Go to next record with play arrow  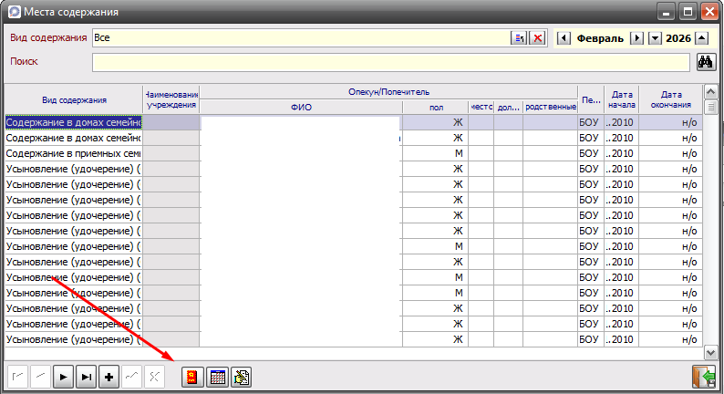[x=64, y=378]
